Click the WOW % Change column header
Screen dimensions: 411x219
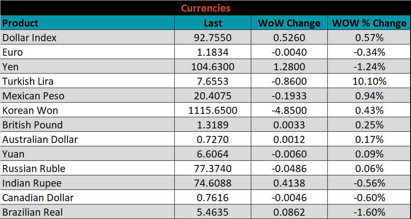coord(369,23)
